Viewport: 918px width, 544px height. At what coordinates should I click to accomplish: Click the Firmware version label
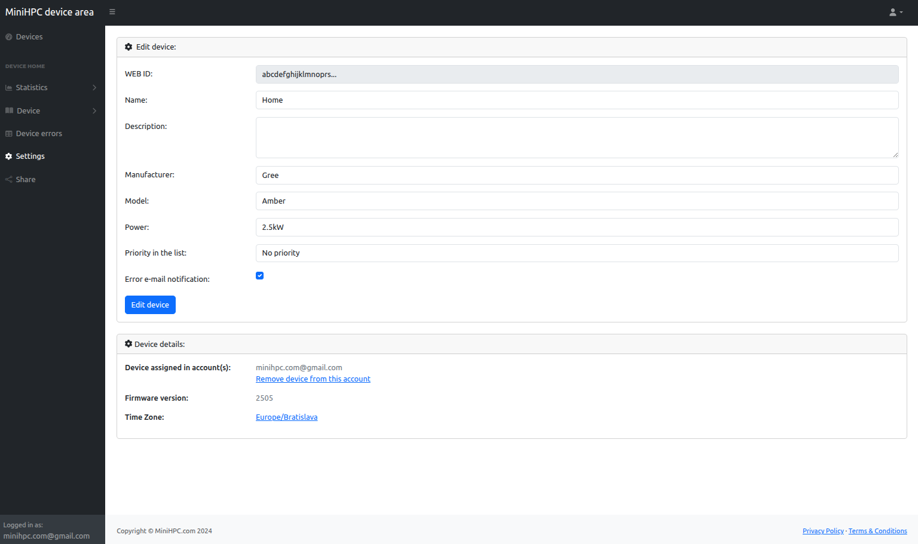(157, 398)
